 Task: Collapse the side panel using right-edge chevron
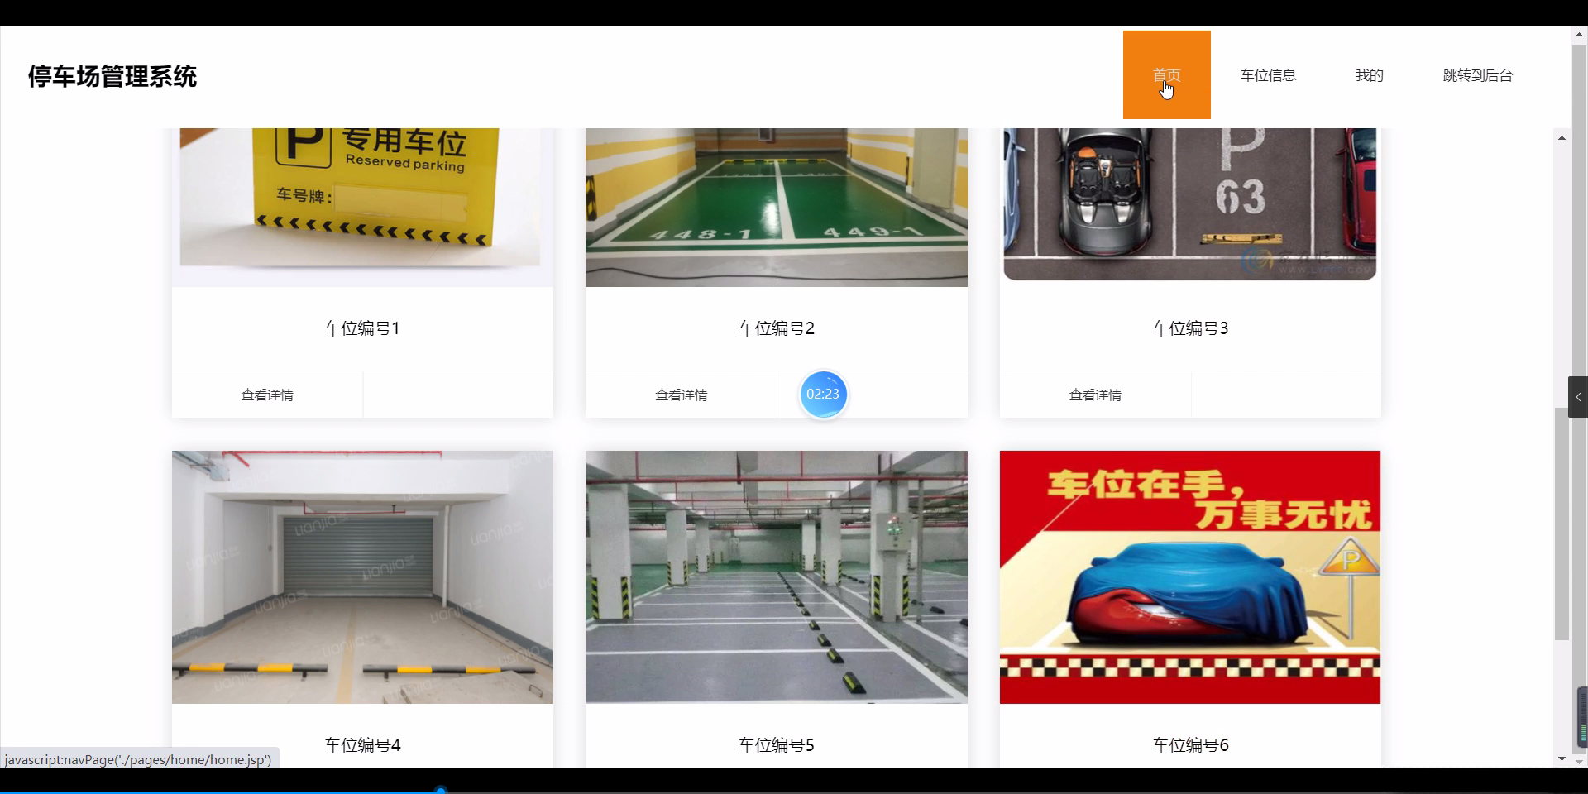coord(1578,396)
